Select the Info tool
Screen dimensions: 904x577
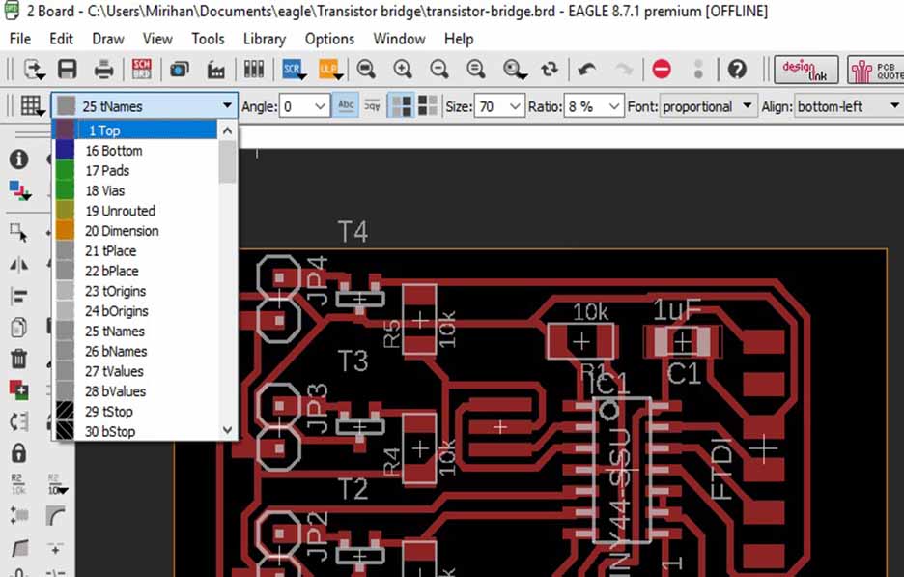coord(19,159)
